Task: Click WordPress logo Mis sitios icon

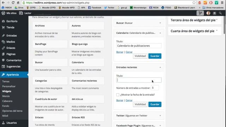Action: coord(3,13)
